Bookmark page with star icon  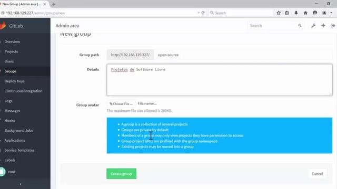pyautogui.click(x=279, y=13)
